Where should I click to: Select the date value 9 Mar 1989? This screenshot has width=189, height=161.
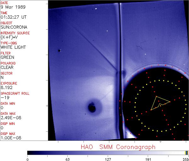pos(10,7)
